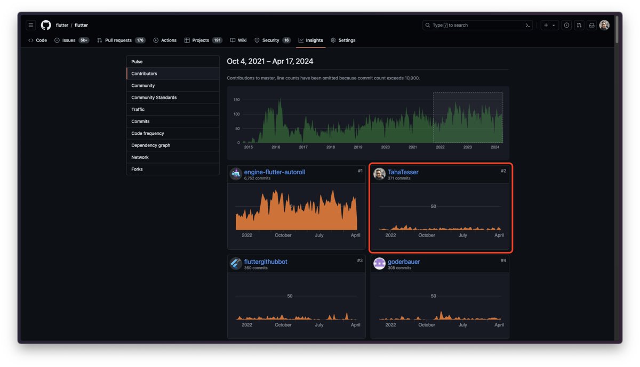
Task: Open the Code tab
Action: 37,40
